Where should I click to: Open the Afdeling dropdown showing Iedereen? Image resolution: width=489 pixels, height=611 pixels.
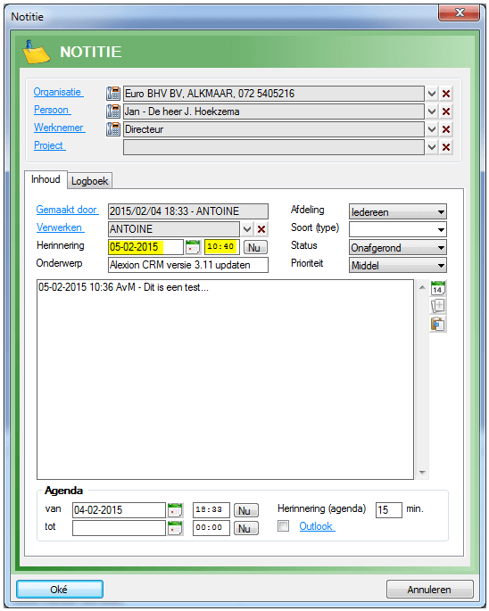398,212
